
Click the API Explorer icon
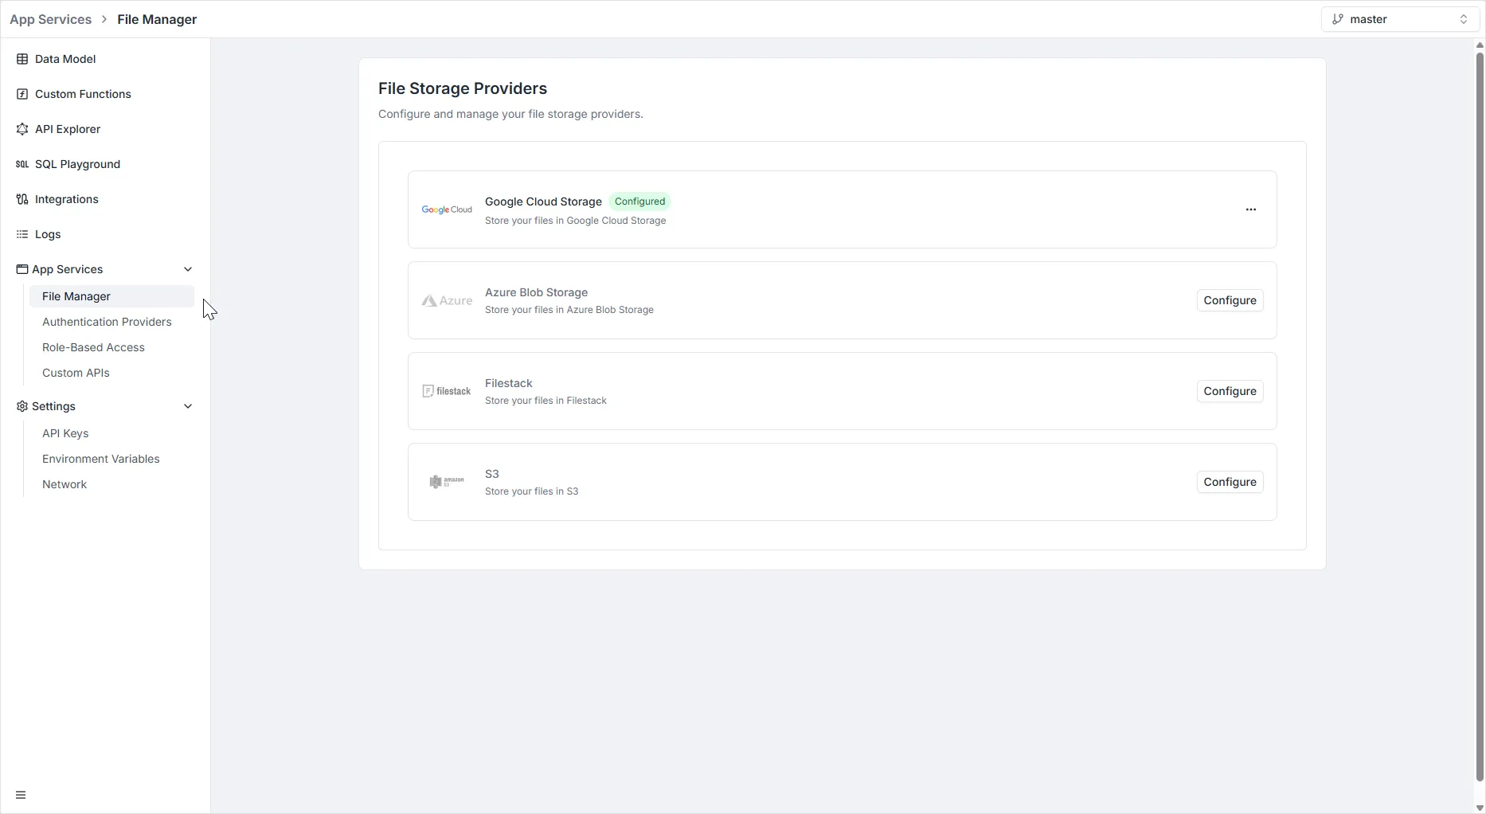pos(22,129)
